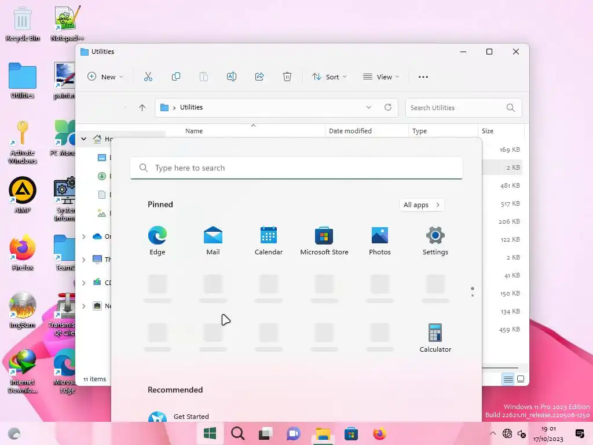593x445 pixels.
Task: Select the Activate Windows desktop shortcut
Action: [23, 142]
